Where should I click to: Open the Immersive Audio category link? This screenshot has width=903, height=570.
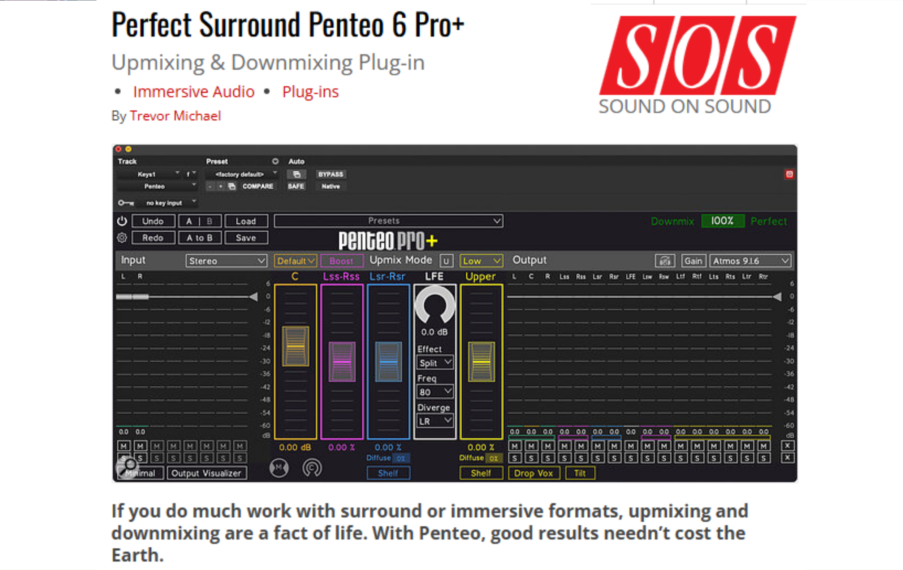[x=194, y=92]
